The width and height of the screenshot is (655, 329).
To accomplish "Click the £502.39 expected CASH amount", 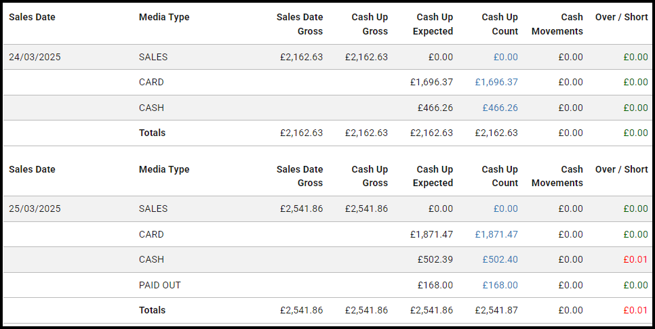I will (435, 259).
